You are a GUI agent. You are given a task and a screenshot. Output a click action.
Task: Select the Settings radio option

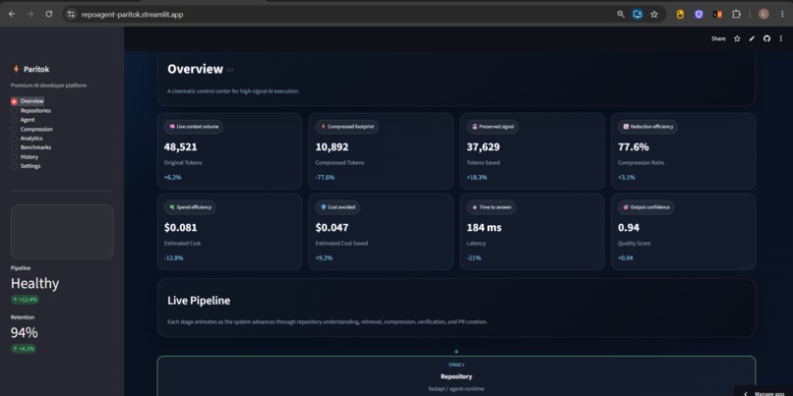point(26,166)
